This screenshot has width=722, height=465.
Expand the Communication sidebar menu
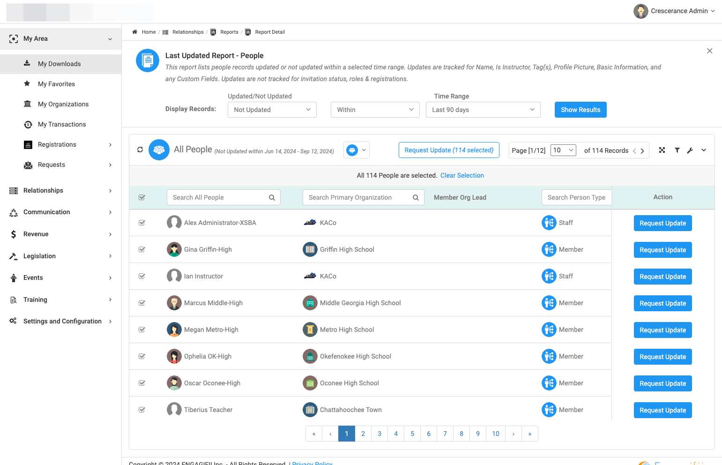60,212
